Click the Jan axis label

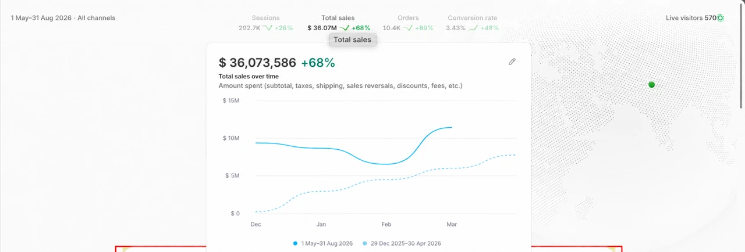tap(321, 224)
